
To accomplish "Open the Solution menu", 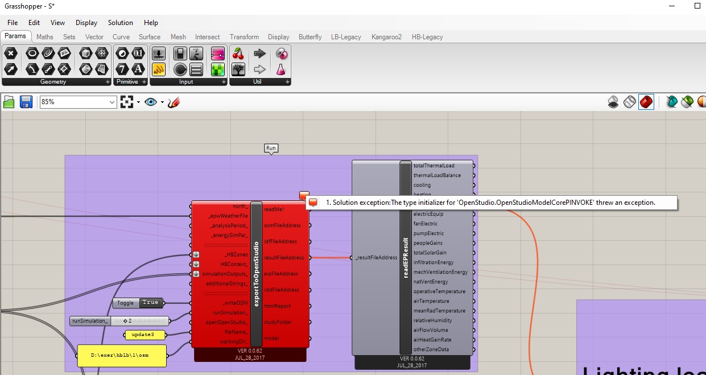I will pos(121,23).
